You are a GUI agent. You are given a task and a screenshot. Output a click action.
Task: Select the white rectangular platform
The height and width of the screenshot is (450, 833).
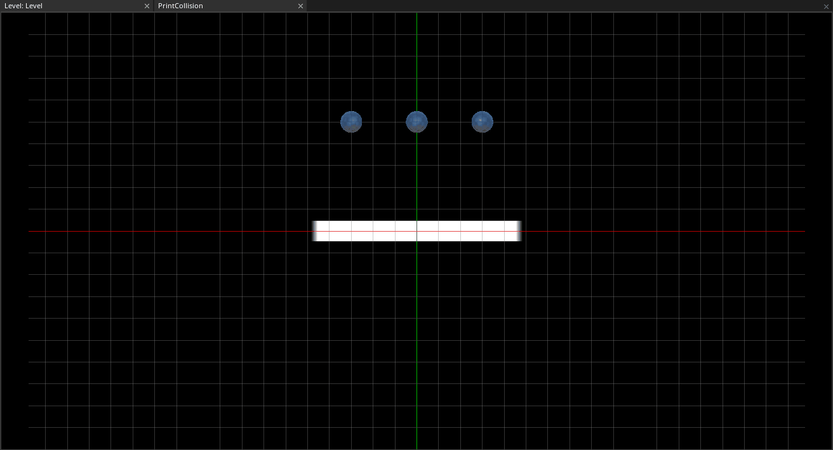pyautogui.click(x=416, y=231)
